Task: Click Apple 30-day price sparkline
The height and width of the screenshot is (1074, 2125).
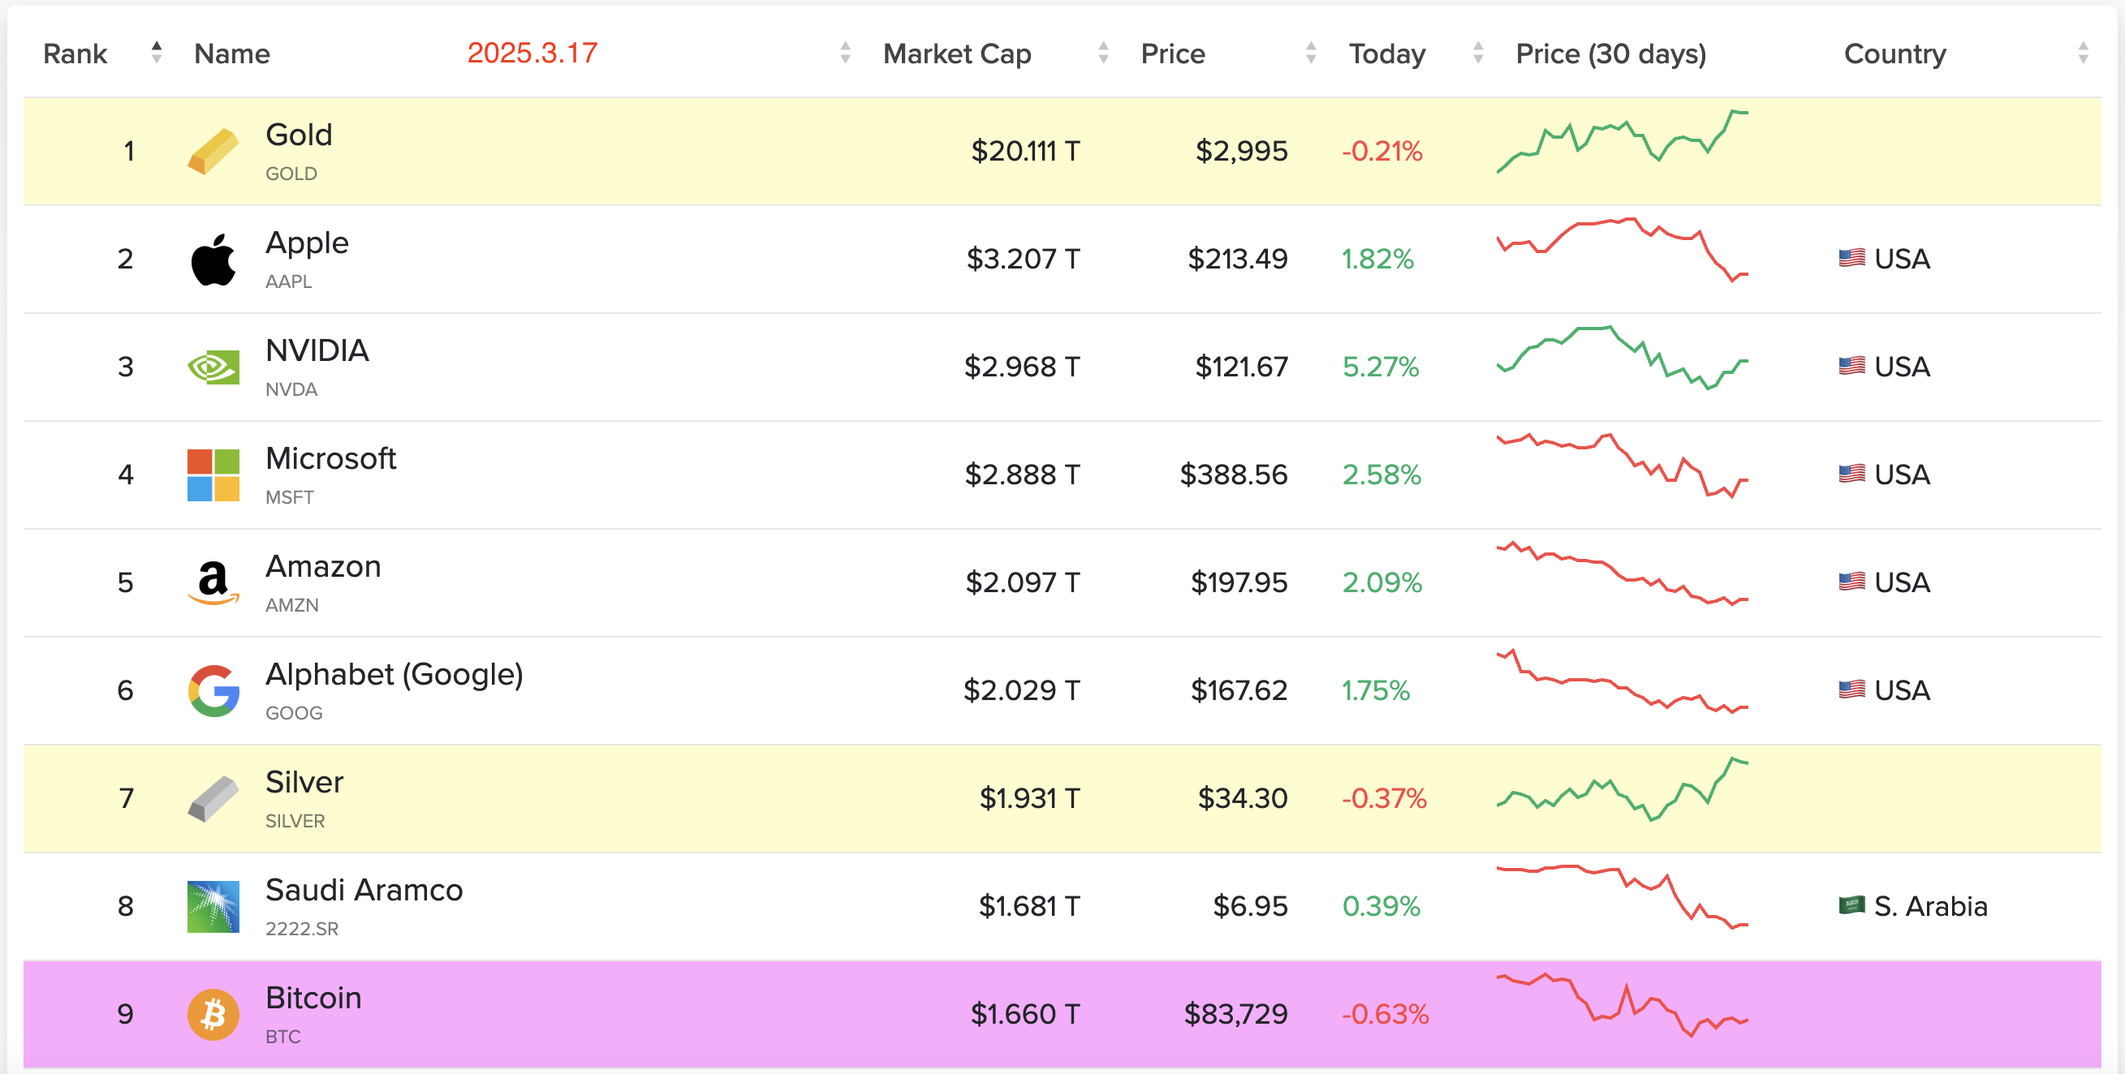Action: pyautogui.click(x=1623, y=250)
